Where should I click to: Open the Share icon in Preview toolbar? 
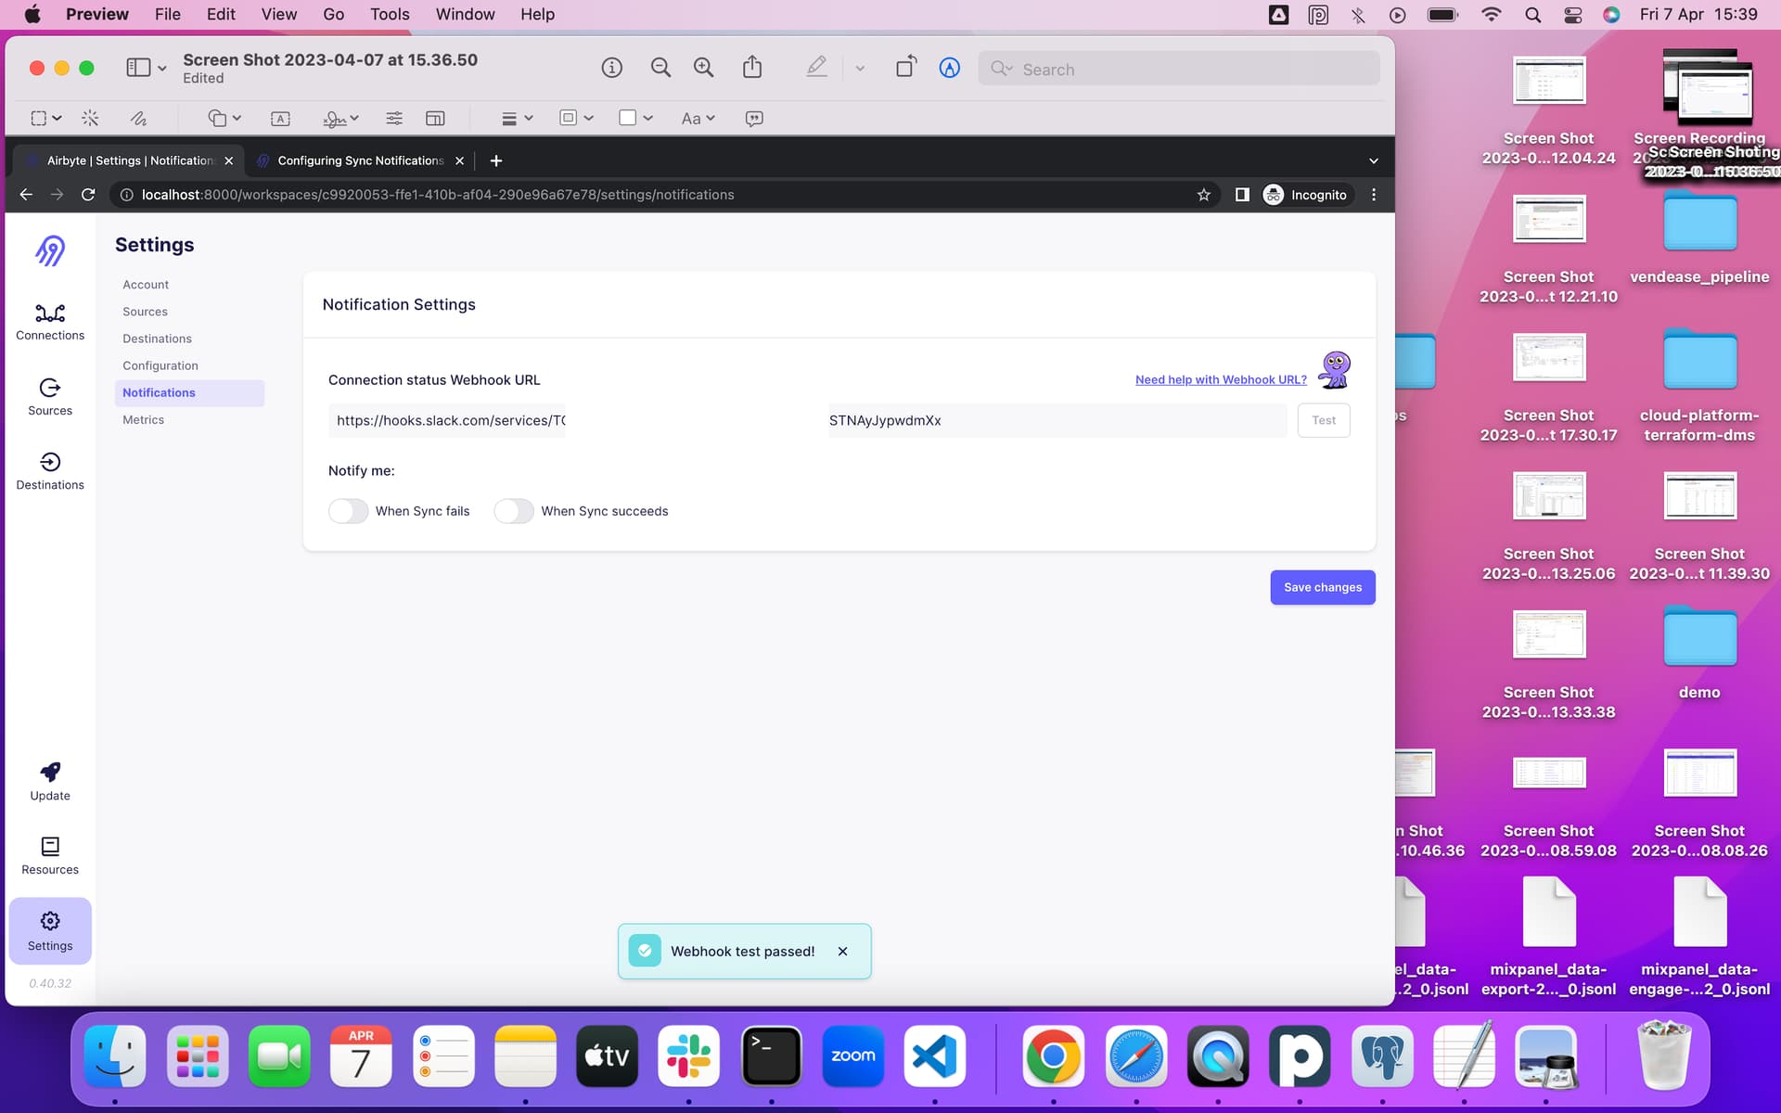coord(752,68)
